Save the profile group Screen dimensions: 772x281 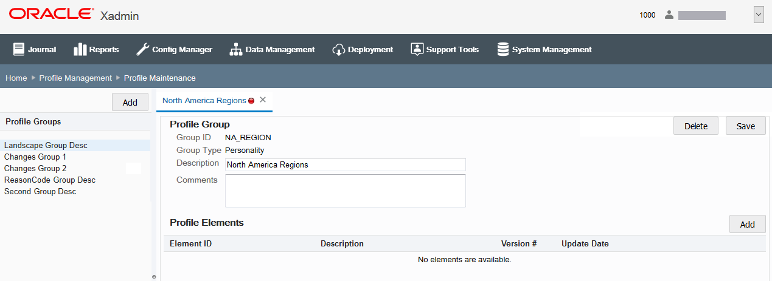[x=746, y=126]
